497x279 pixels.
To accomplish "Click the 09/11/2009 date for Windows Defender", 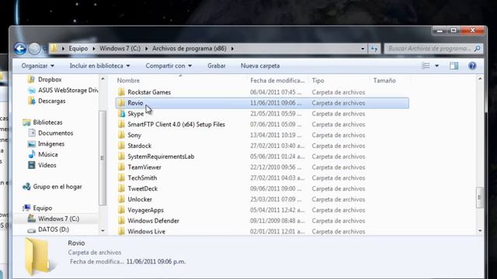I will (277, 221).
